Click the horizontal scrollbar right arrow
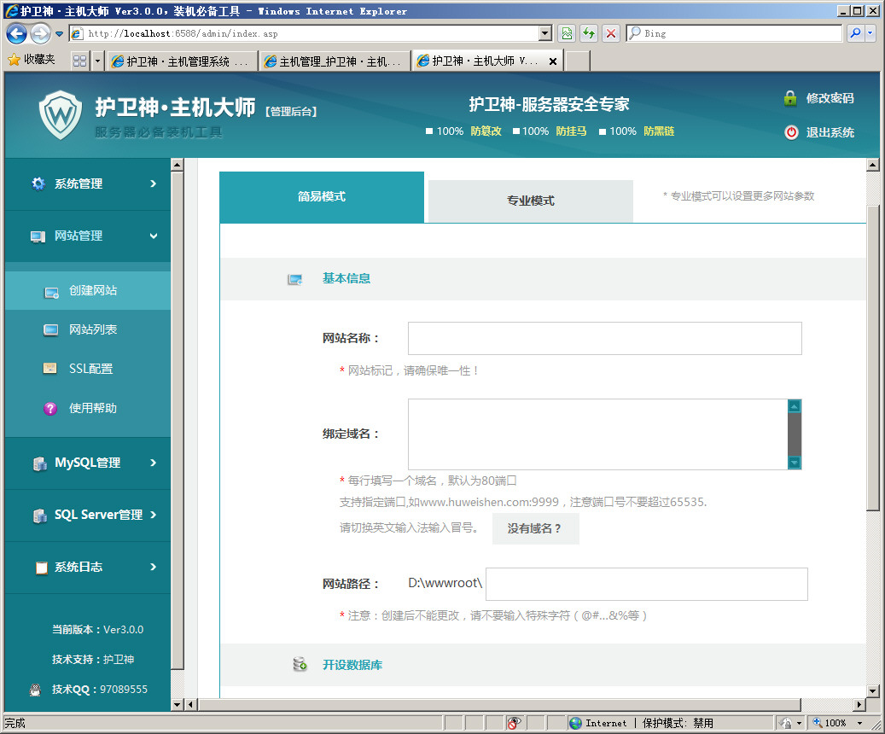The width and height of the screenshot is (885, 734). tap(859, 704)
